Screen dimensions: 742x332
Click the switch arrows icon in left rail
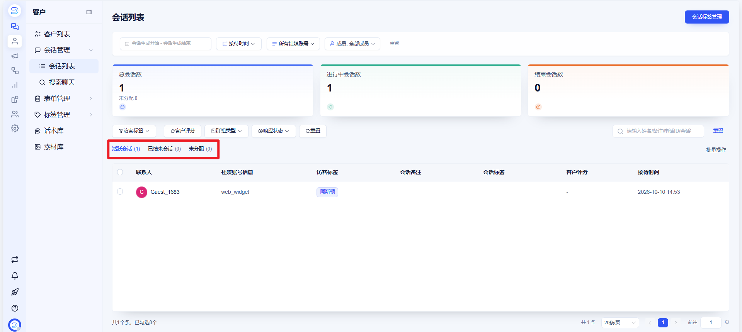(x=15, y=260)
